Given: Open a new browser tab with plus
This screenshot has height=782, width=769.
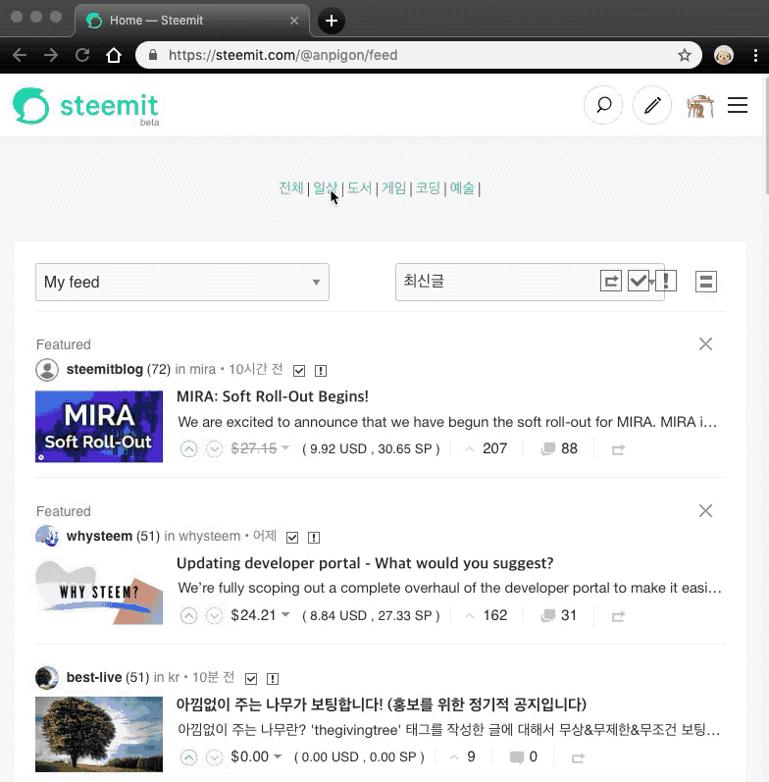Looking at the screenshot, I should coord(332,21).
